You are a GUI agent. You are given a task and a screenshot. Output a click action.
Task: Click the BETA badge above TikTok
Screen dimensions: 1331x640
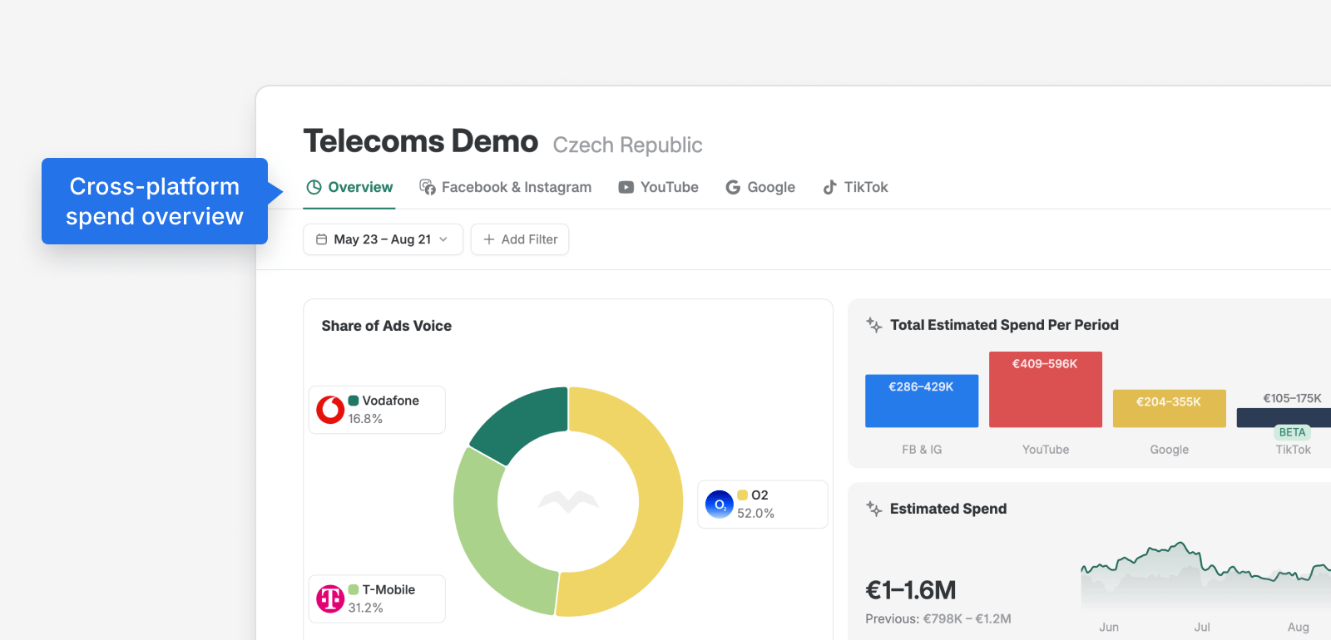pyautogui.click(x=1292, y=432)
